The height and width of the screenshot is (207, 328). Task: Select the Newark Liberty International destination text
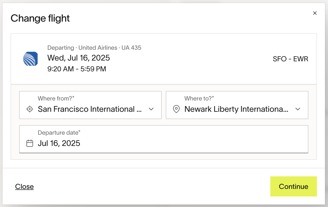click(x=236, y=109)
